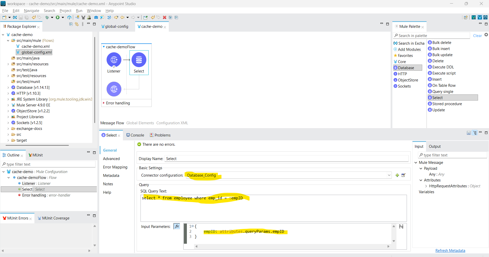Open the Project menu
The height and width of the screenshot is (257, 489).
(66, 11)
